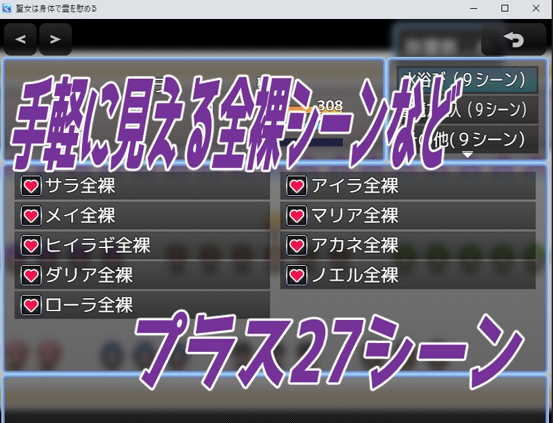
Task: Choose the ダリア全裸 scene entry
Action: (x=142, y=275)
